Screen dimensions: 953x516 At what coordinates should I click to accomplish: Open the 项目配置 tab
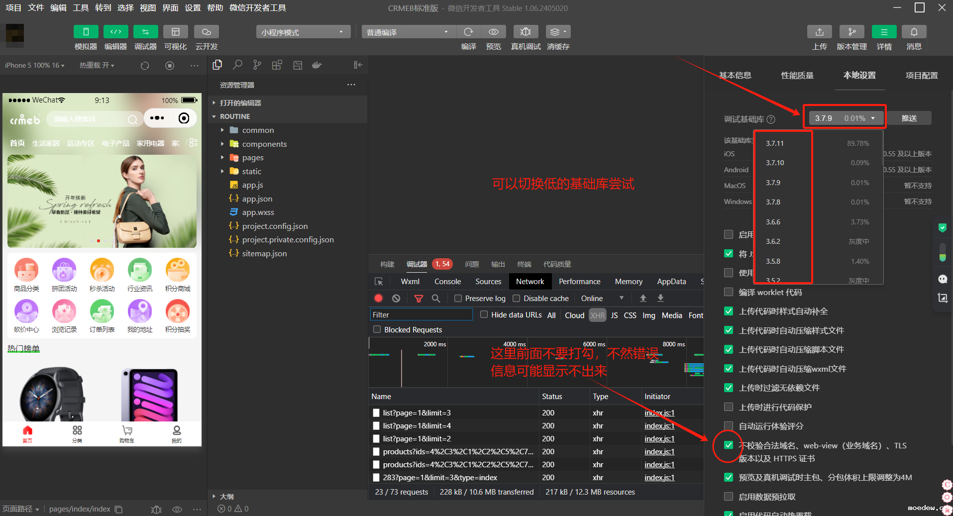click(921, 75)
